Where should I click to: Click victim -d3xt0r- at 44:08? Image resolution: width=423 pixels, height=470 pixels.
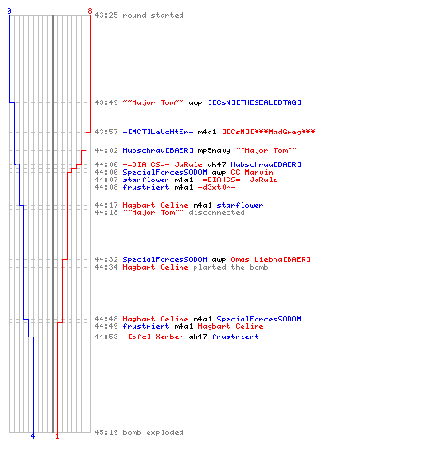pos(216,187)
